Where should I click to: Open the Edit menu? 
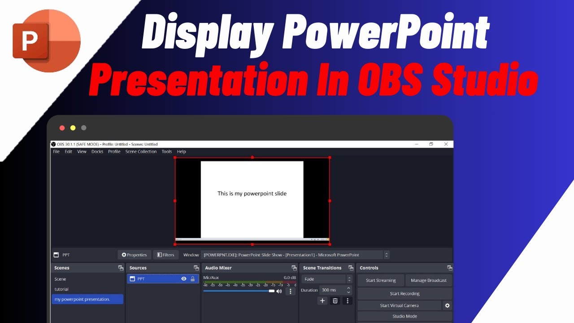coord(68,152)
